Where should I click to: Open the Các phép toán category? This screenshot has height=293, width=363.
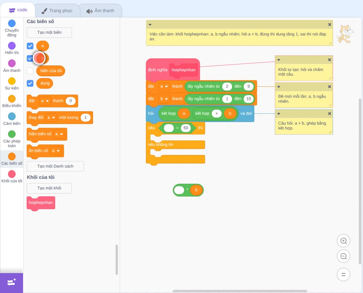pos(12,139)
